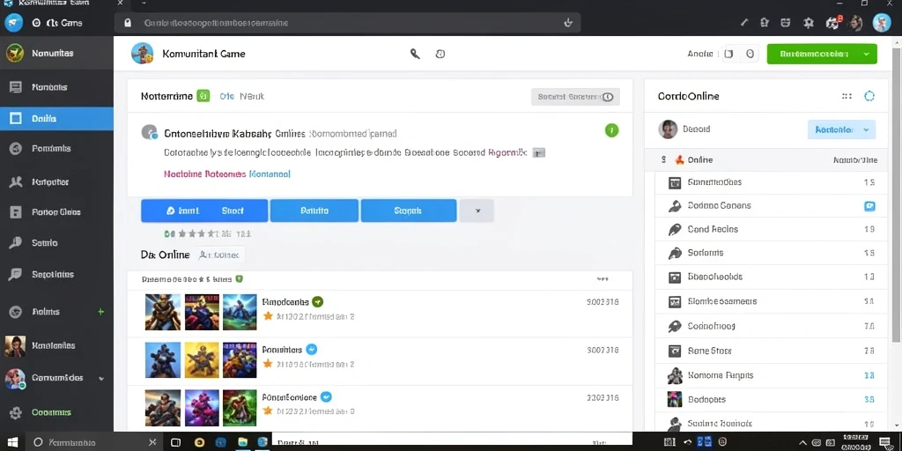Screen dimensions: 902x451
Task: Click the browser address bar
Action: (x=348, y=23)
